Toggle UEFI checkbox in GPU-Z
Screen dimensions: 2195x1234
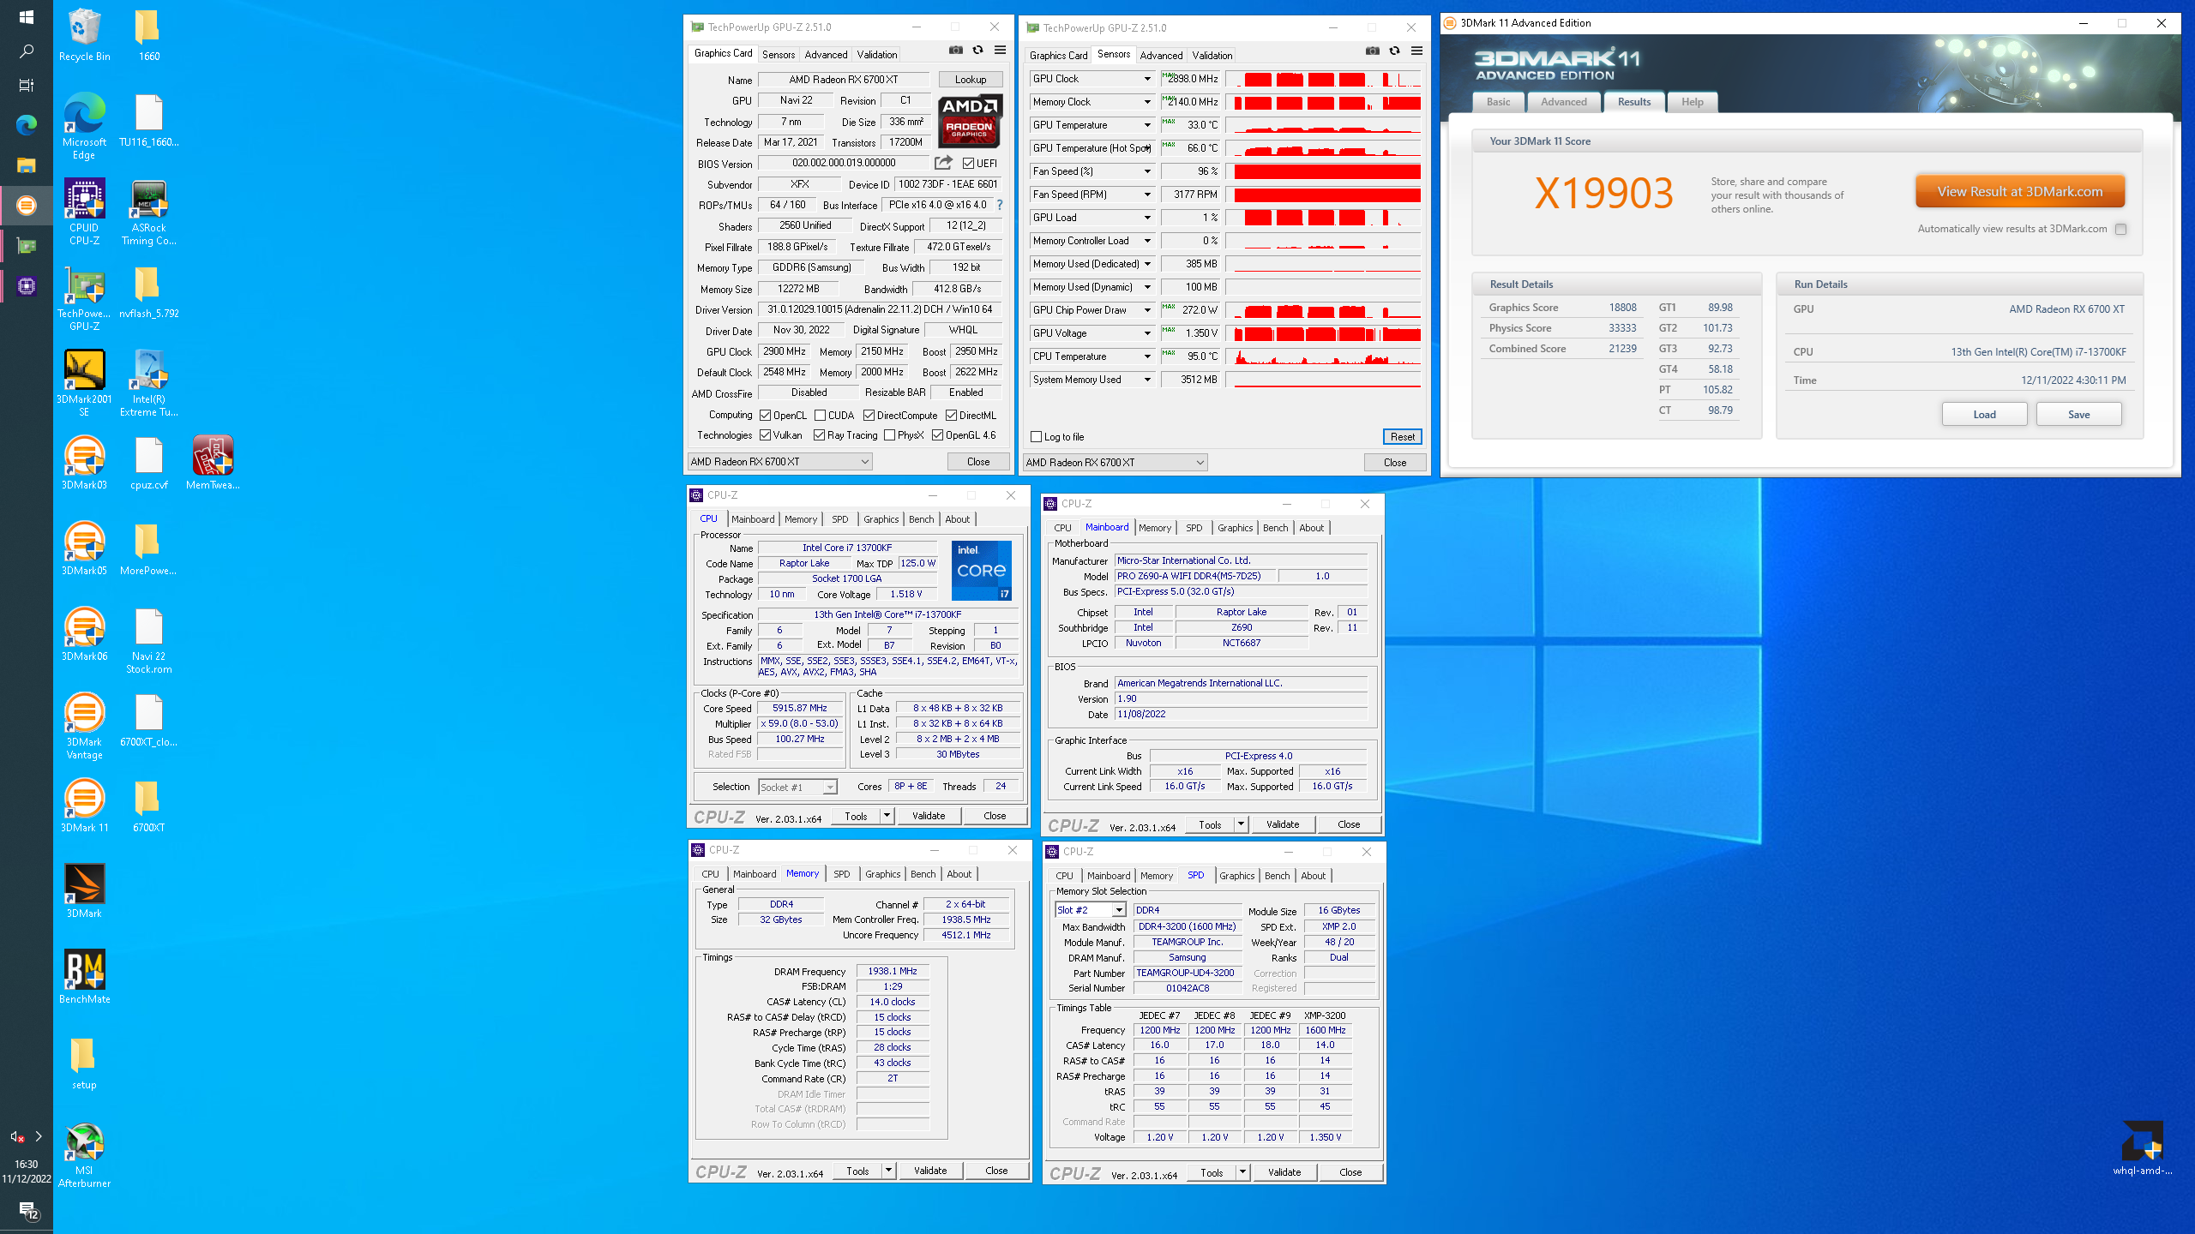(x=968, y=163)
